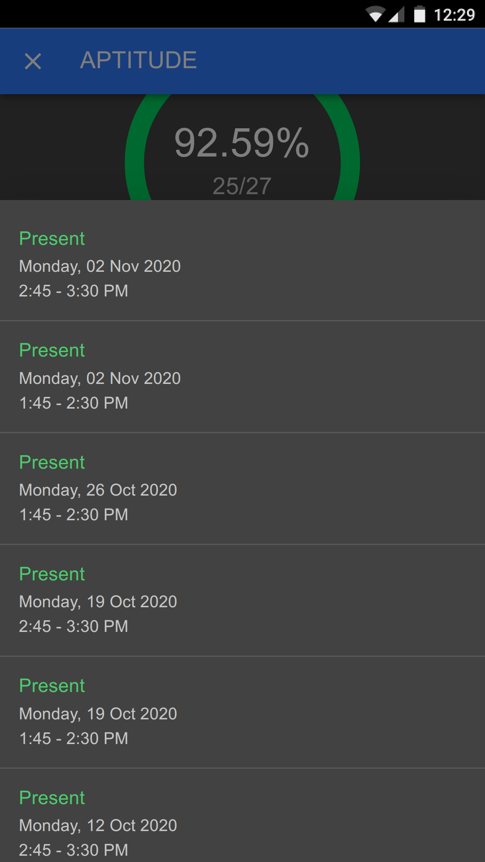Screen dimensions: 485x862
Task: Open 19 Oct 2:45 - 3:30 PM entry
Action: tap(242, 601)
